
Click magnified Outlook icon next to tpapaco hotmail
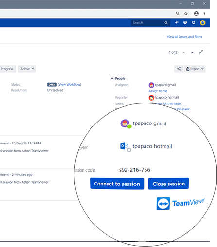click(x=125, y=146)
